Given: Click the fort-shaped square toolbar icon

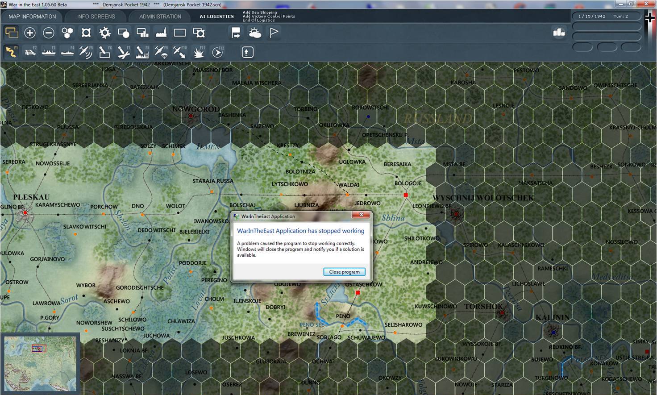Looking at the screenshot, I should coord(86,33).
